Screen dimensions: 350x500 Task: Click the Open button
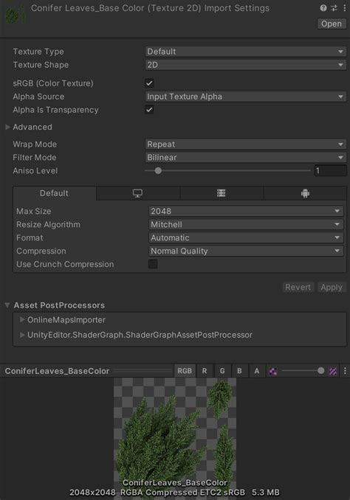point(332,24)
